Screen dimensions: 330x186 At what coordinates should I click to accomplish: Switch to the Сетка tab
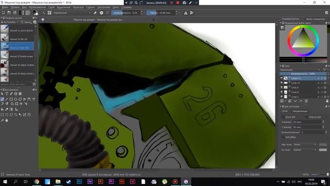pyautogui.click(x=285, y=111)
